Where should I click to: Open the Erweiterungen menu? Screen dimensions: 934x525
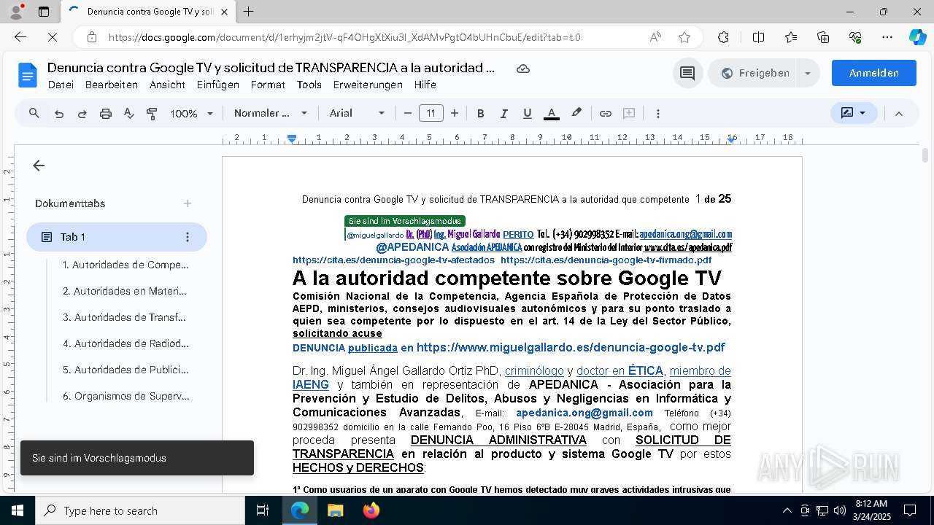pos(368,85)
